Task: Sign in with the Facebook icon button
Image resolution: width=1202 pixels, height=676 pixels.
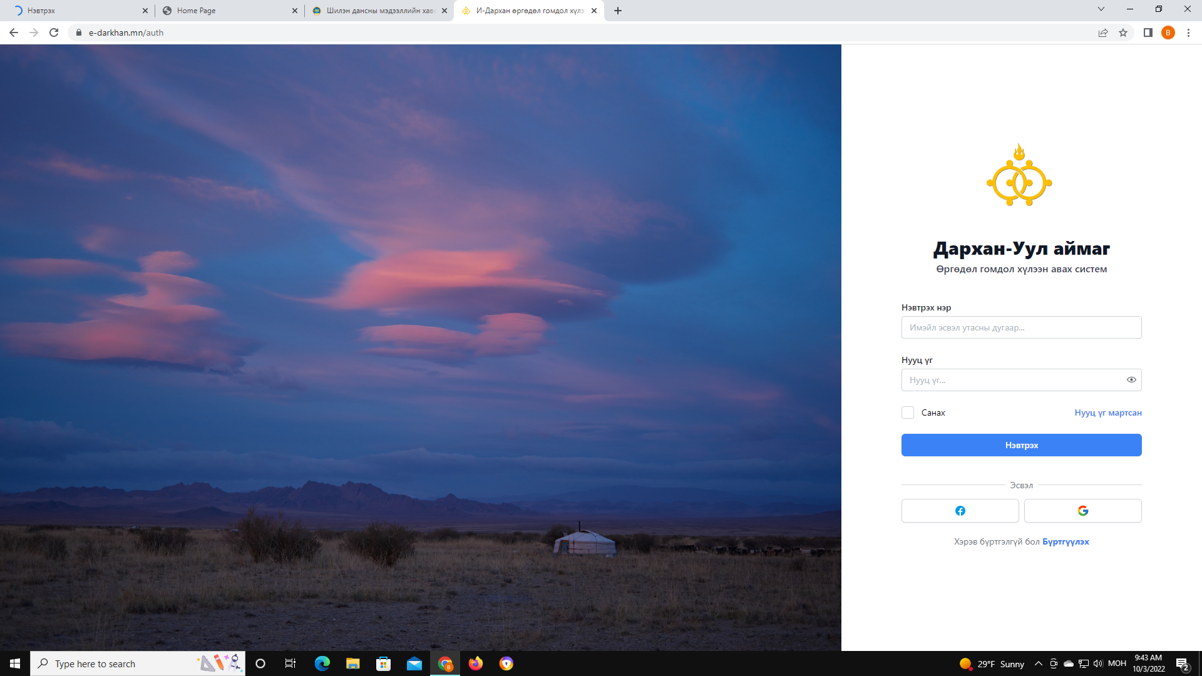Action: pyautogui.click(x=960, y=511)
